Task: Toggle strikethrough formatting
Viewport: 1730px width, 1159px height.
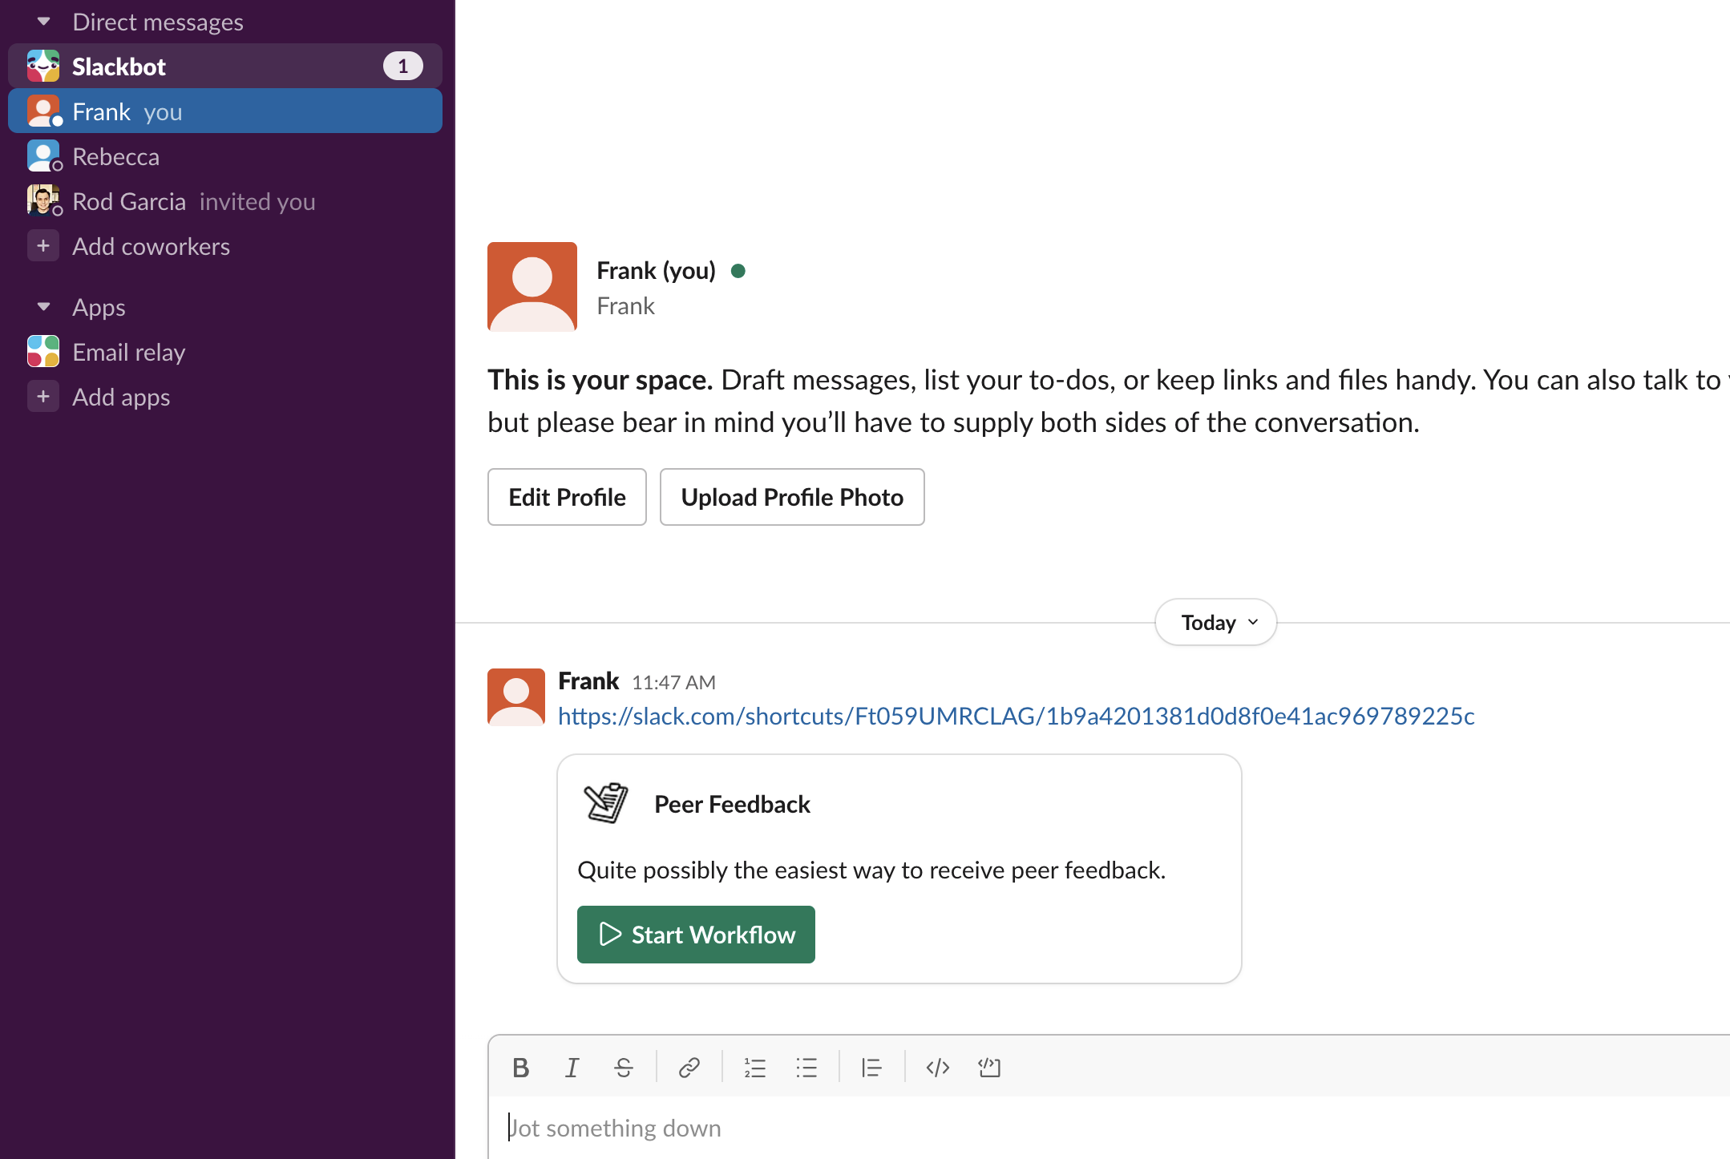Action: 623,1067
